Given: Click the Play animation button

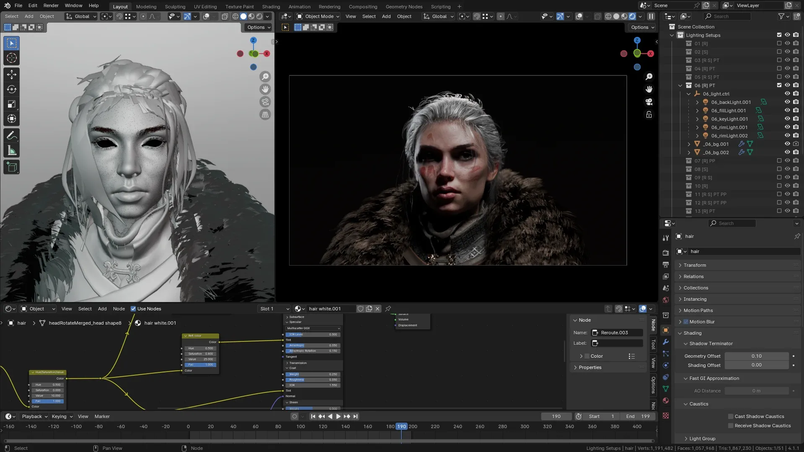Looking at the screenshot, I should pos(339,416).
